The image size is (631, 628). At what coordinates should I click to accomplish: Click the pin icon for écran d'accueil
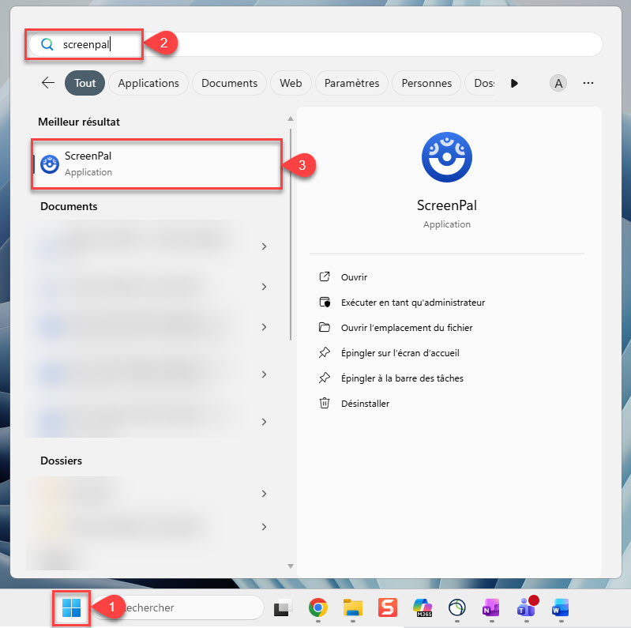pos(325,352)
